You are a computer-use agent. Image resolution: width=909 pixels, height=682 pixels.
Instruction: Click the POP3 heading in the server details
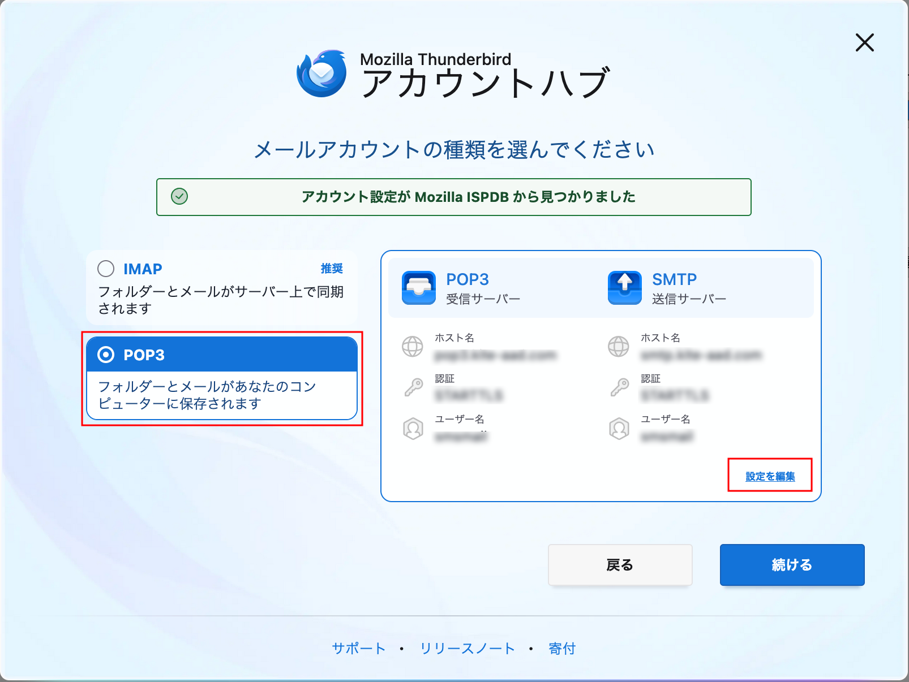tap(468, 279)
